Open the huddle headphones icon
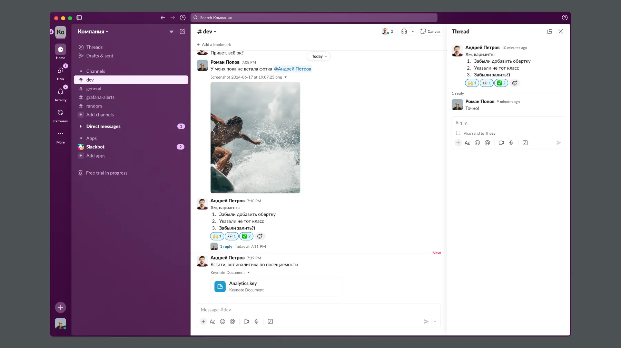The width and height of the screenshot is (621, 348). pyautogui.click(x=404, y=31)
